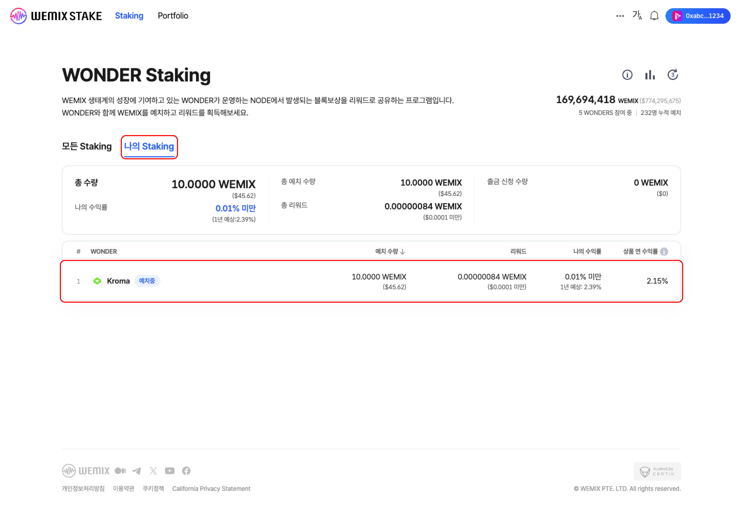Open the notifications bell
The width and height of the screenshot is (743, 528).
654,16
